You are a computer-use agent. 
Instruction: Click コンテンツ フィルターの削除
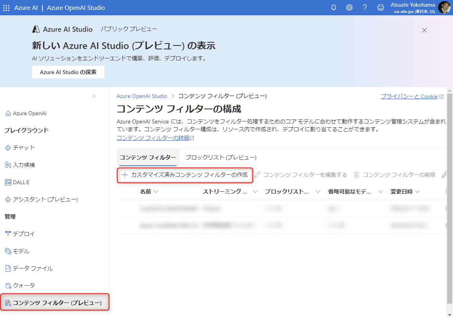tap(395, 175)
